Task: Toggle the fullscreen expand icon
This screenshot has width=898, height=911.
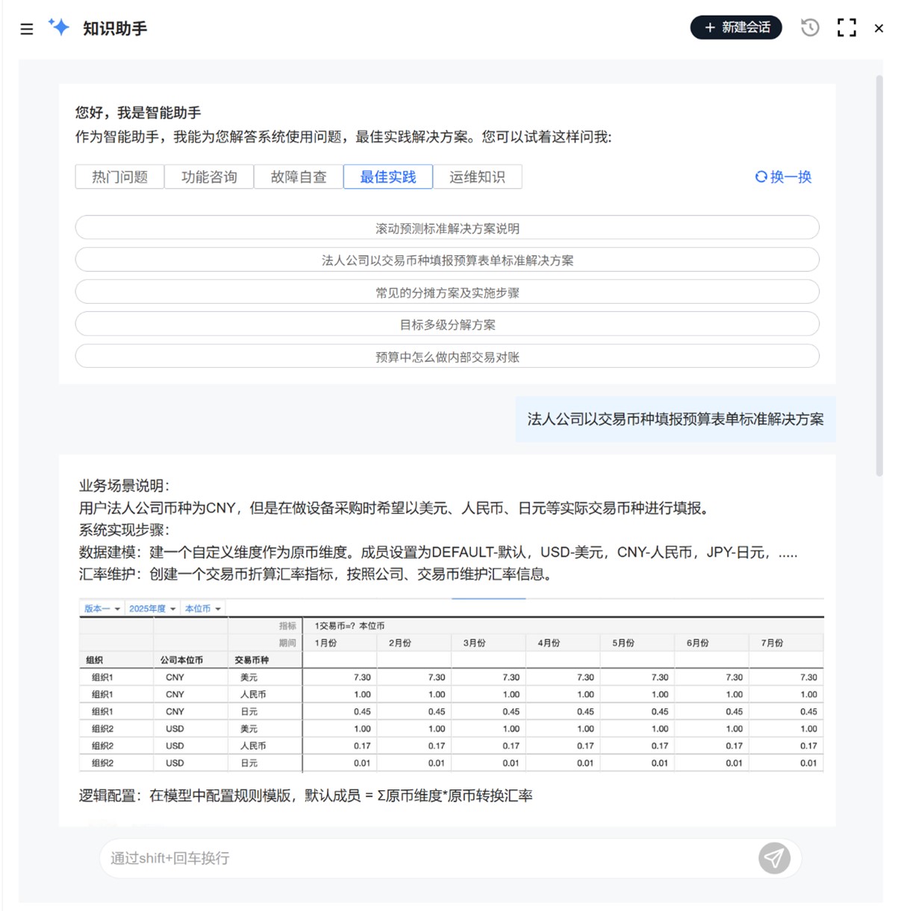Action: point(846,28)
